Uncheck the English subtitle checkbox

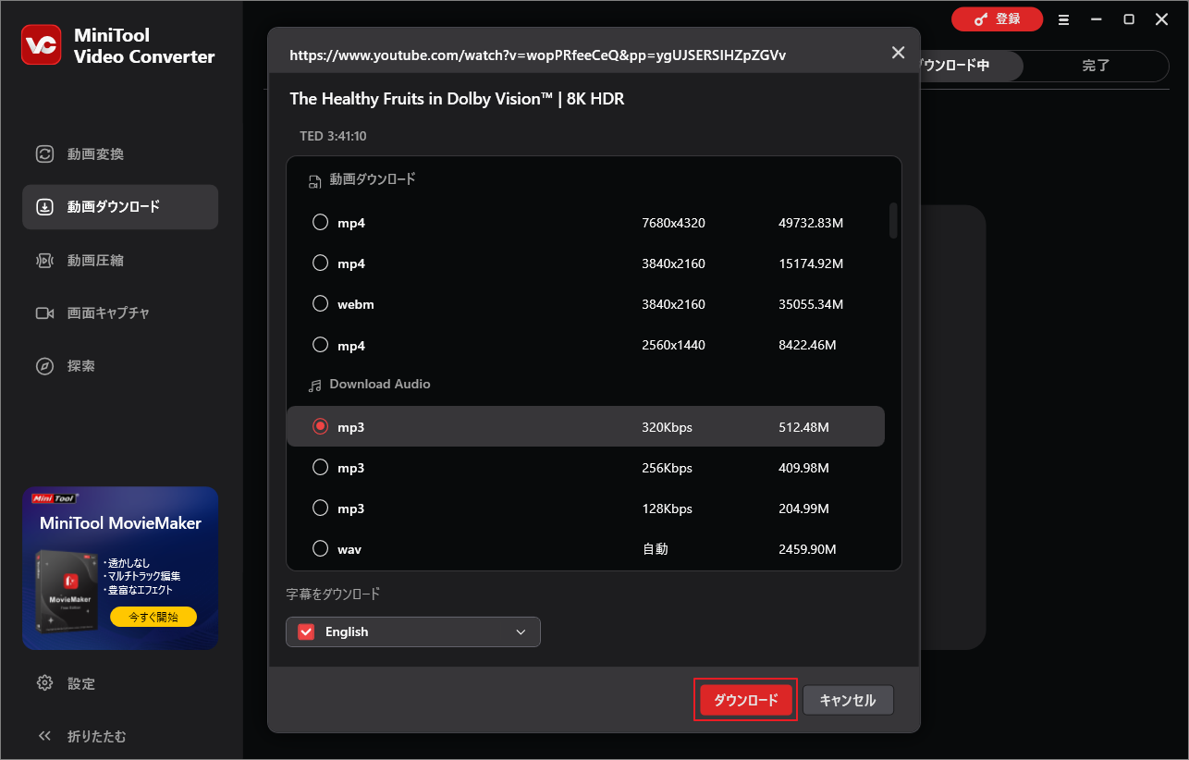(306, 632)
